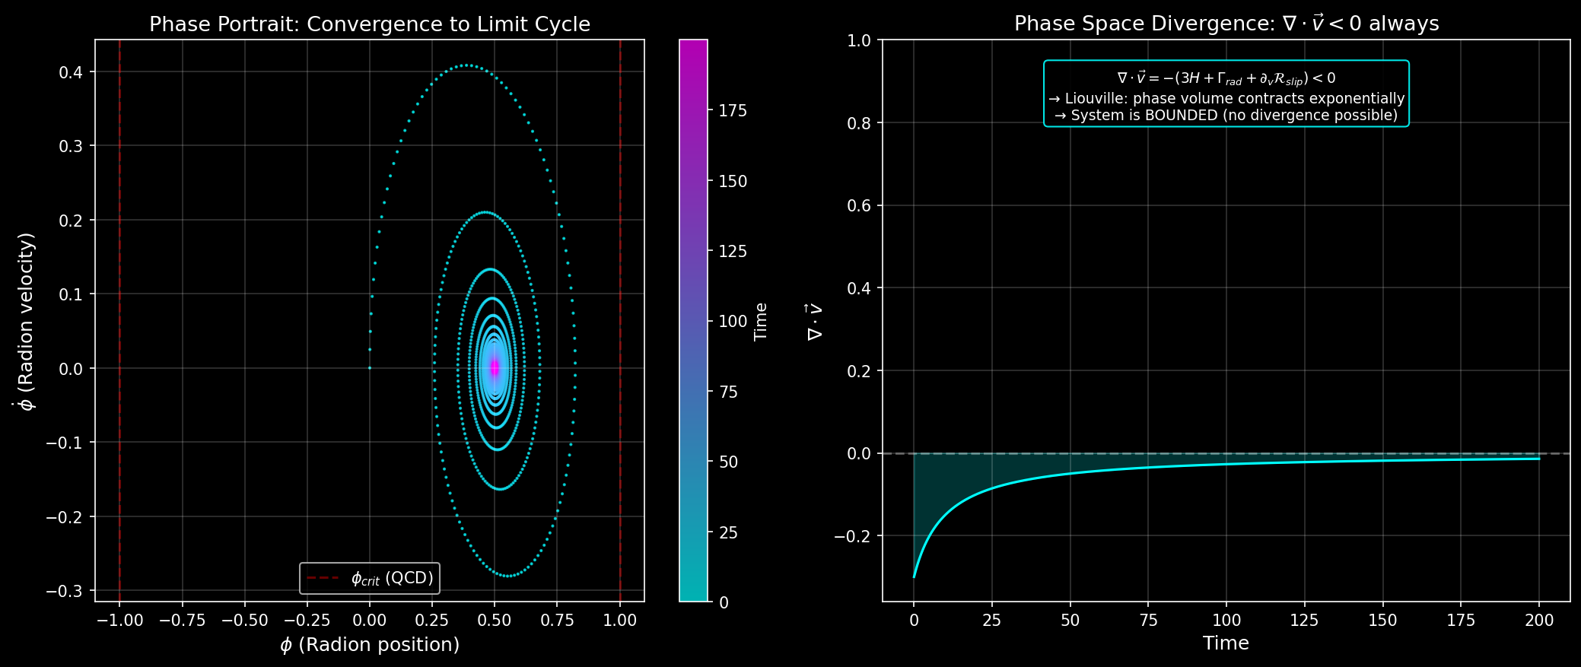Click the magenta center of the spiral
The image size is (1581, 667).
495,368
